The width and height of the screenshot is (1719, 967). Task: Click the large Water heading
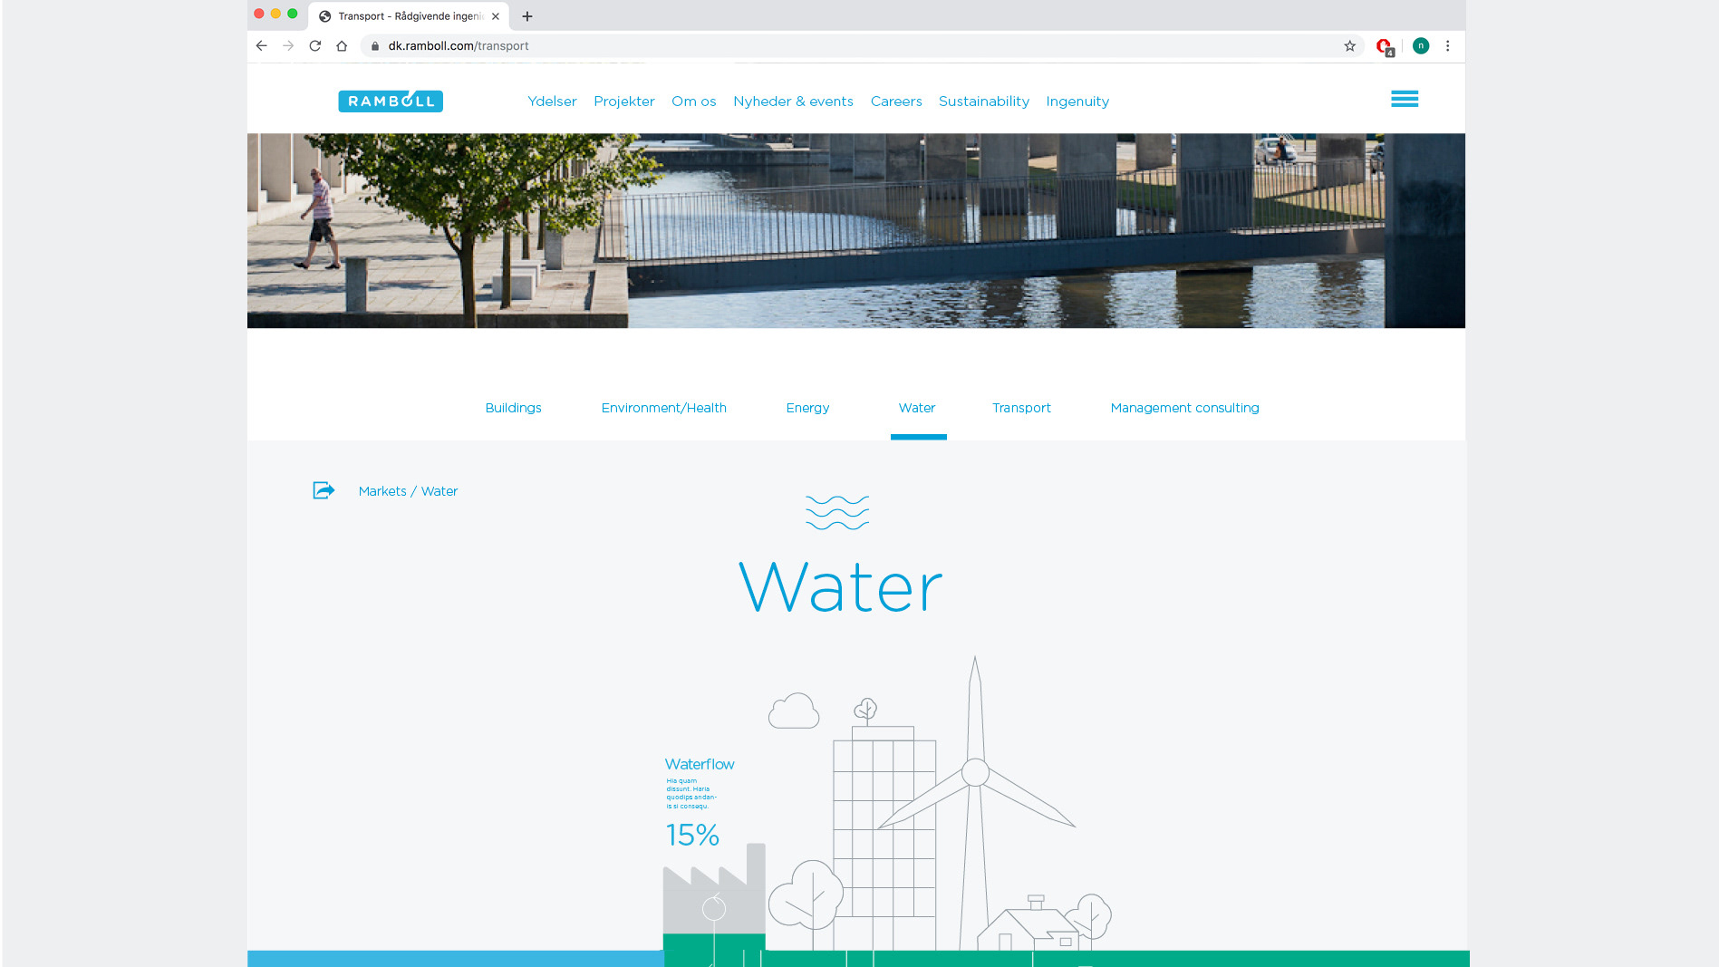click(841, 588)
